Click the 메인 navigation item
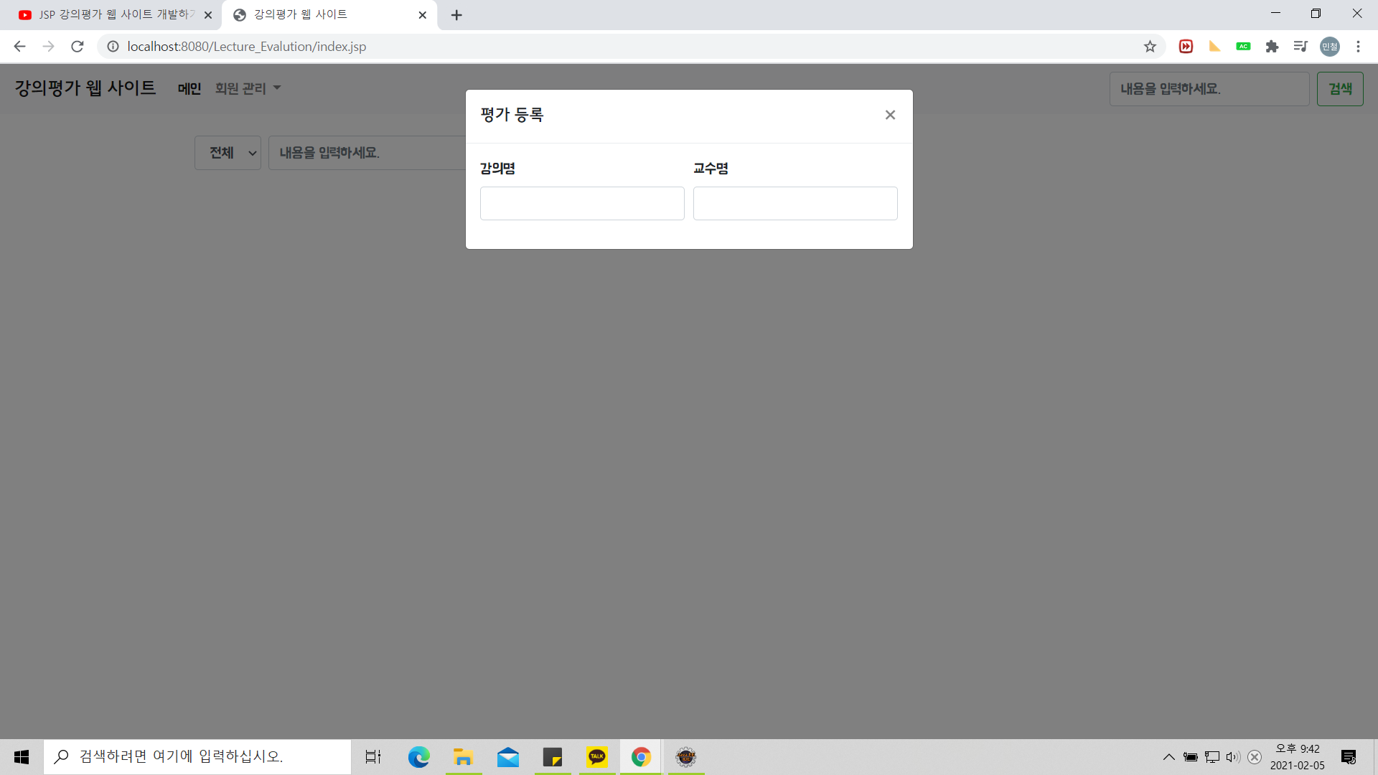 [x=189, y=88]
